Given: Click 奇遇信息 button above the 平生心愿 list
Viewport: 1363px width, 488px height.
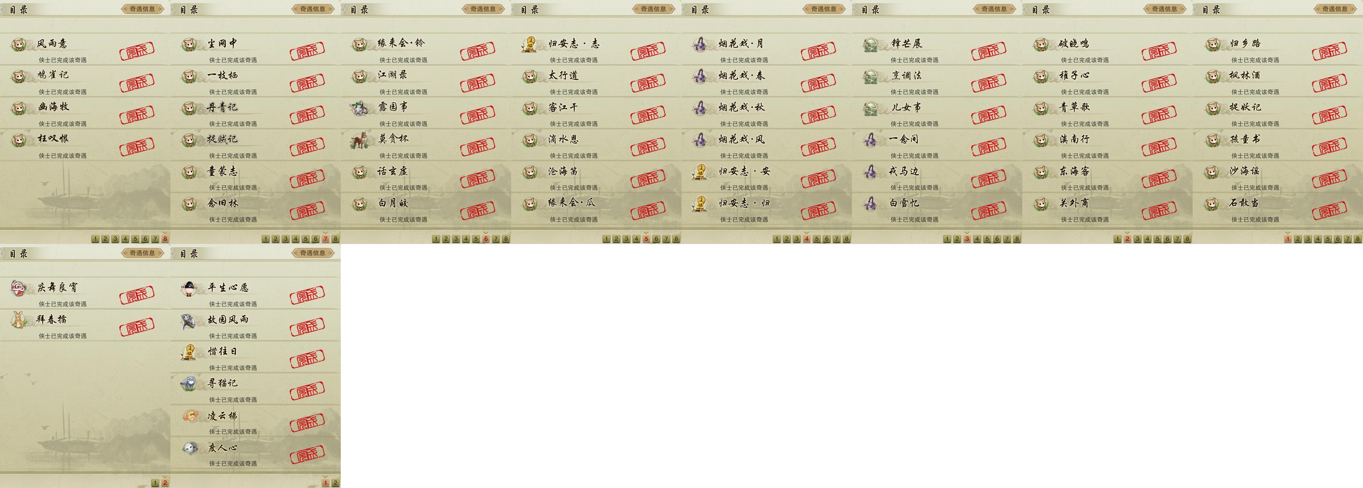Looking at the screenshot, I should [x=313, y=253].
